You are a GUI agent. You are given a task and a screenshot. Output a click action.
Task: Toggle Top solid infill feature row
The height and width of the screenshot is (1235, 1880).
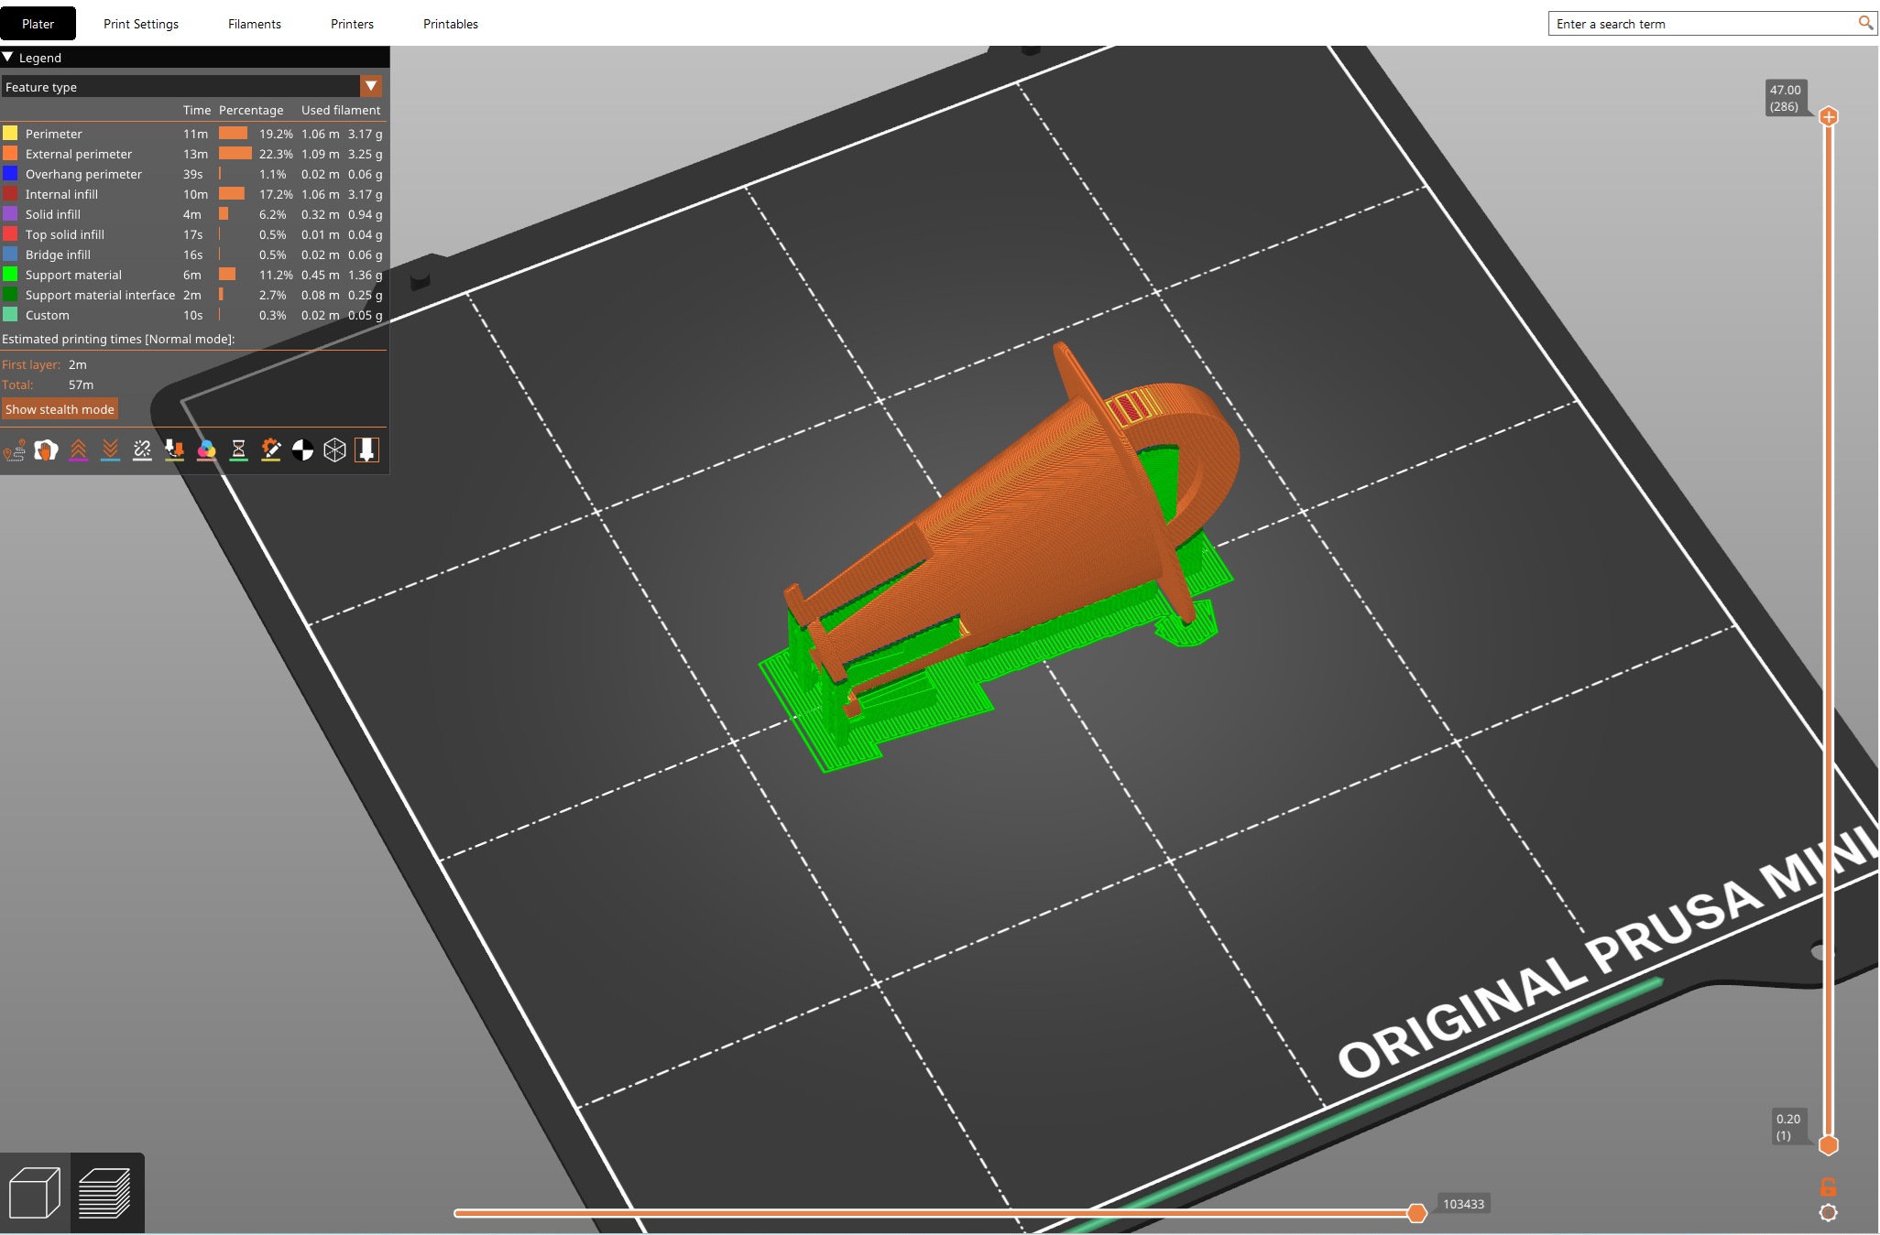(192, 234)
